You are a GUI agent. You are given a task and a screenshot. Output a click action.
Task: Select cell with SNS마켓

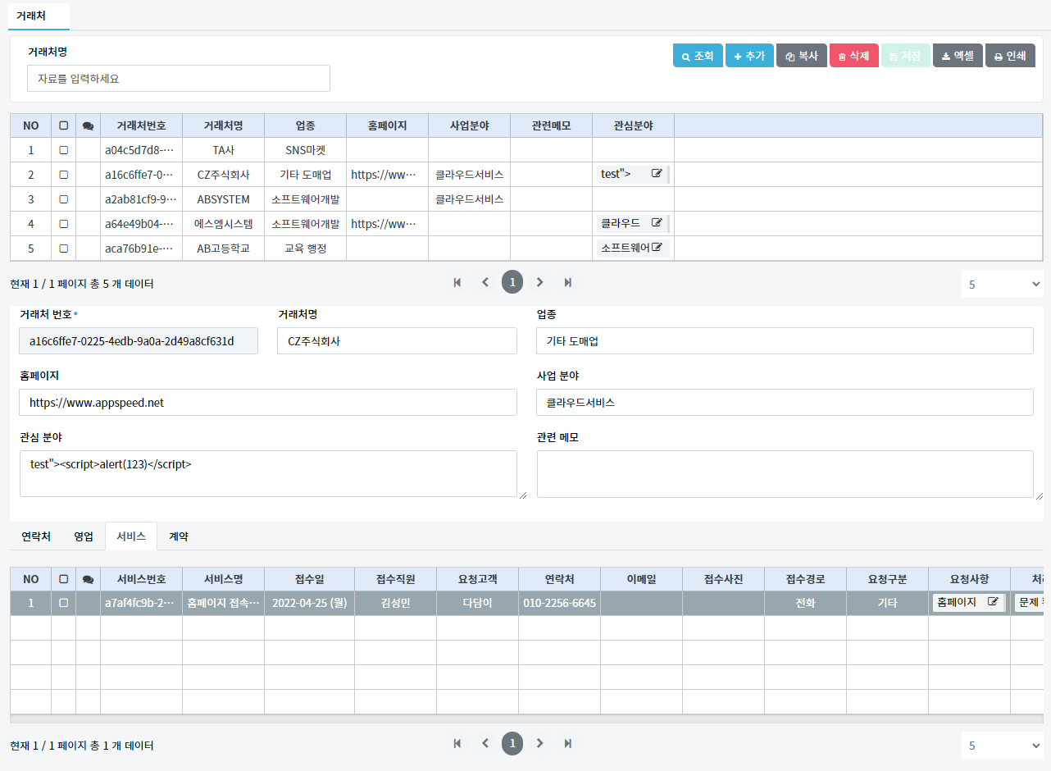(x=305, y=150)
